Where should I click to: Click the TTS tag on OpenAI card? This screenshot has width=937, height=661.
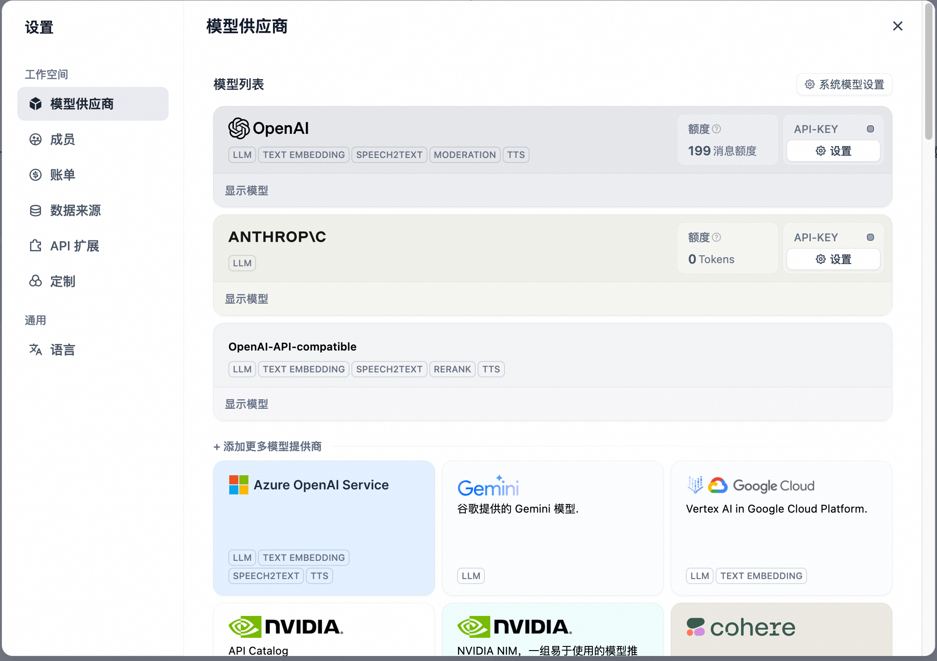(516, 155)
